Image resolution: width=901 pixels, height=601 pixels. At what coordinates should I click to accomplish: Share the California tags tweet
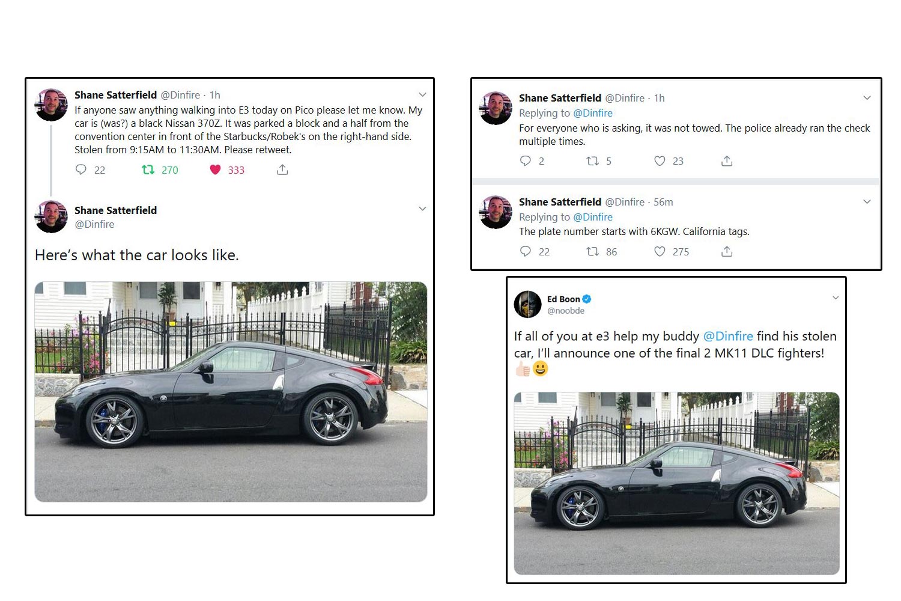727,251
